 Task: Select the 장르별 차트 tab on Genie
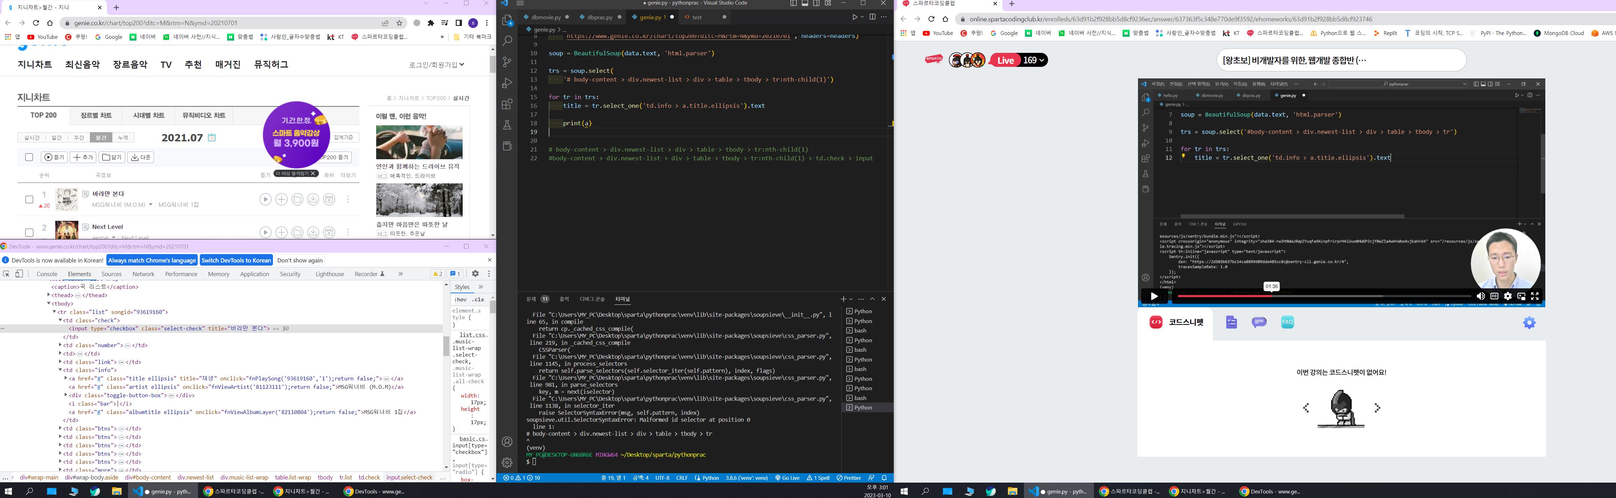[x=96, y=115]
